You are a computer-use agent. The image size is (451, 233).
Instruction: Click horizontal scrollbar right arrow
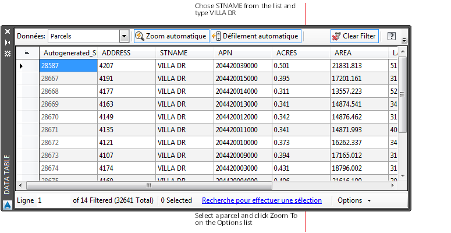[393, 185]
